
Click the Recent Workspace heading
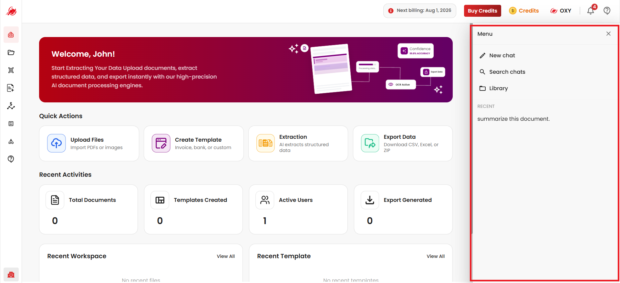click(77, 256)
